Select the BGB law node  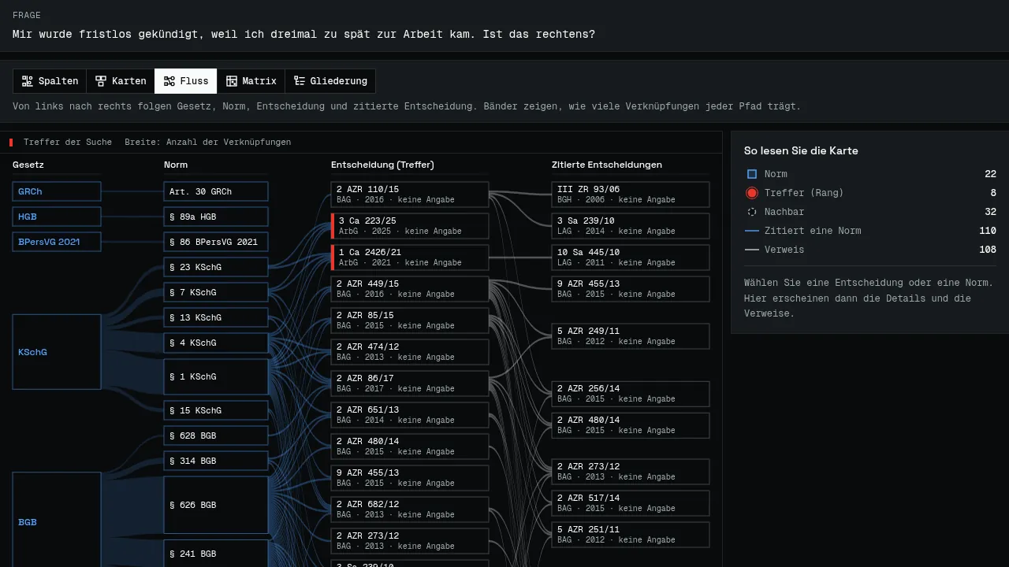point(57,520)
